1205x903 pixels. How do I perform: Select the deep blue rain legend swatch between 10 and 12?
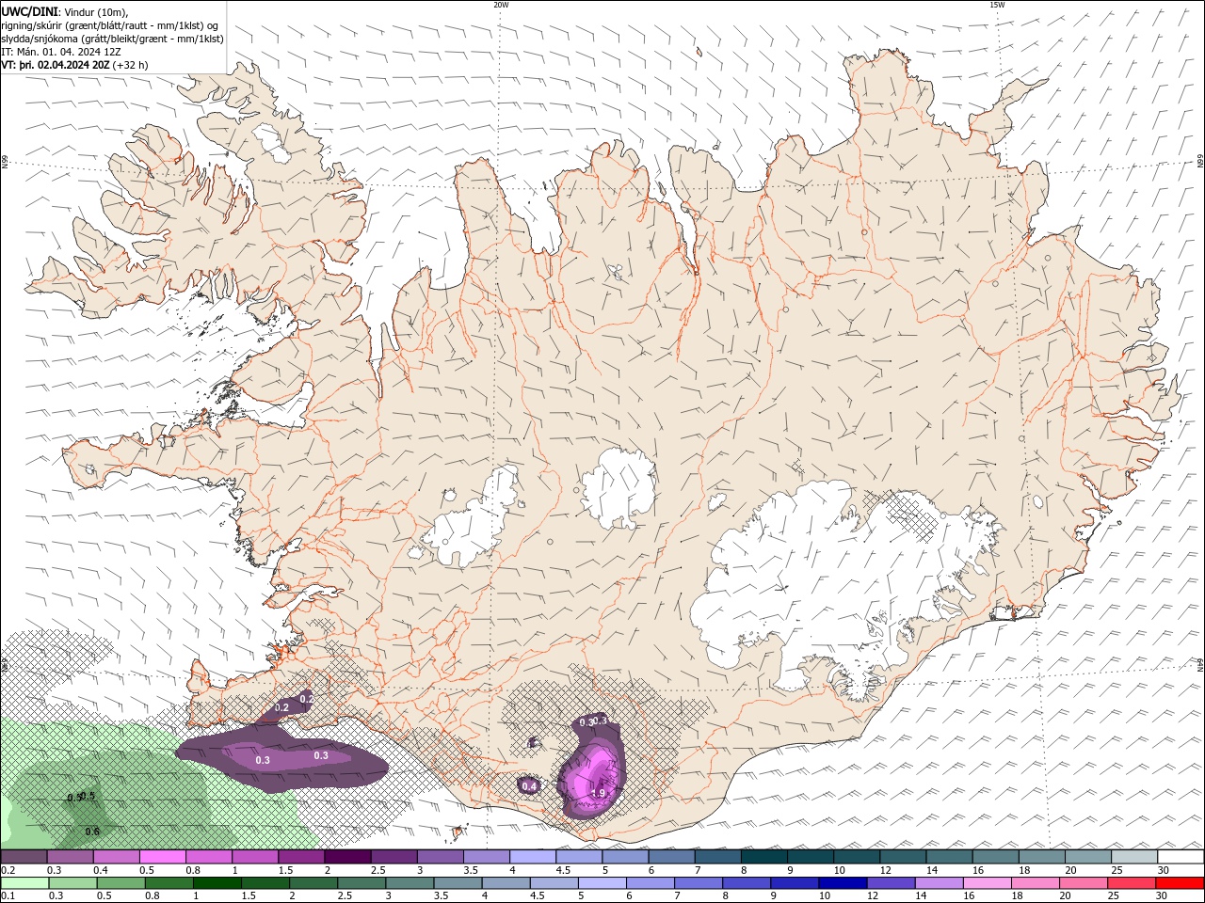point(842,883)
